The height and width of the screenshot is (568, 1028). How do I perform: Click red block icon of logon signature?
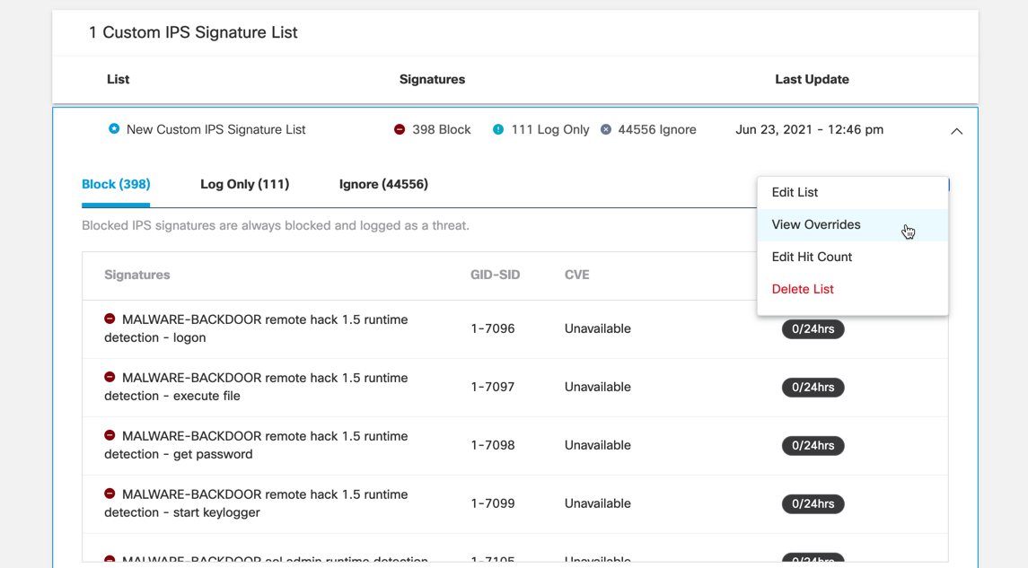110,319
